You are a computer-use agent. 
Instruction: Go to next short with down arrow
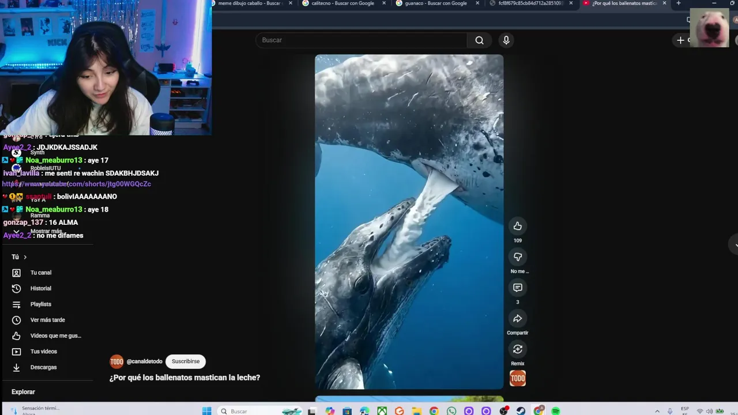tap(736, 244)
